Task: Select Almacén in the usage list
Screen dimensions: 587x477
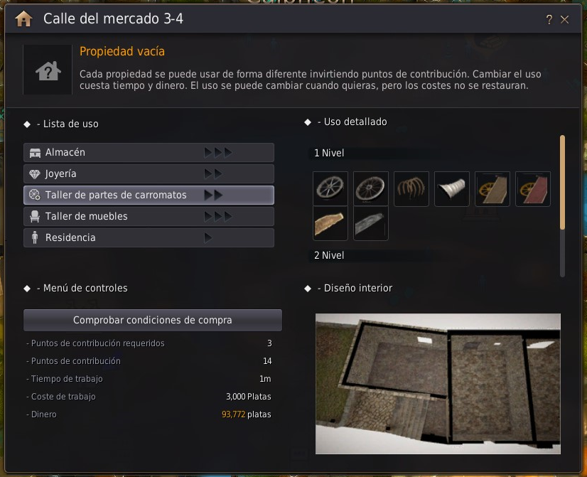Action: 149,152
